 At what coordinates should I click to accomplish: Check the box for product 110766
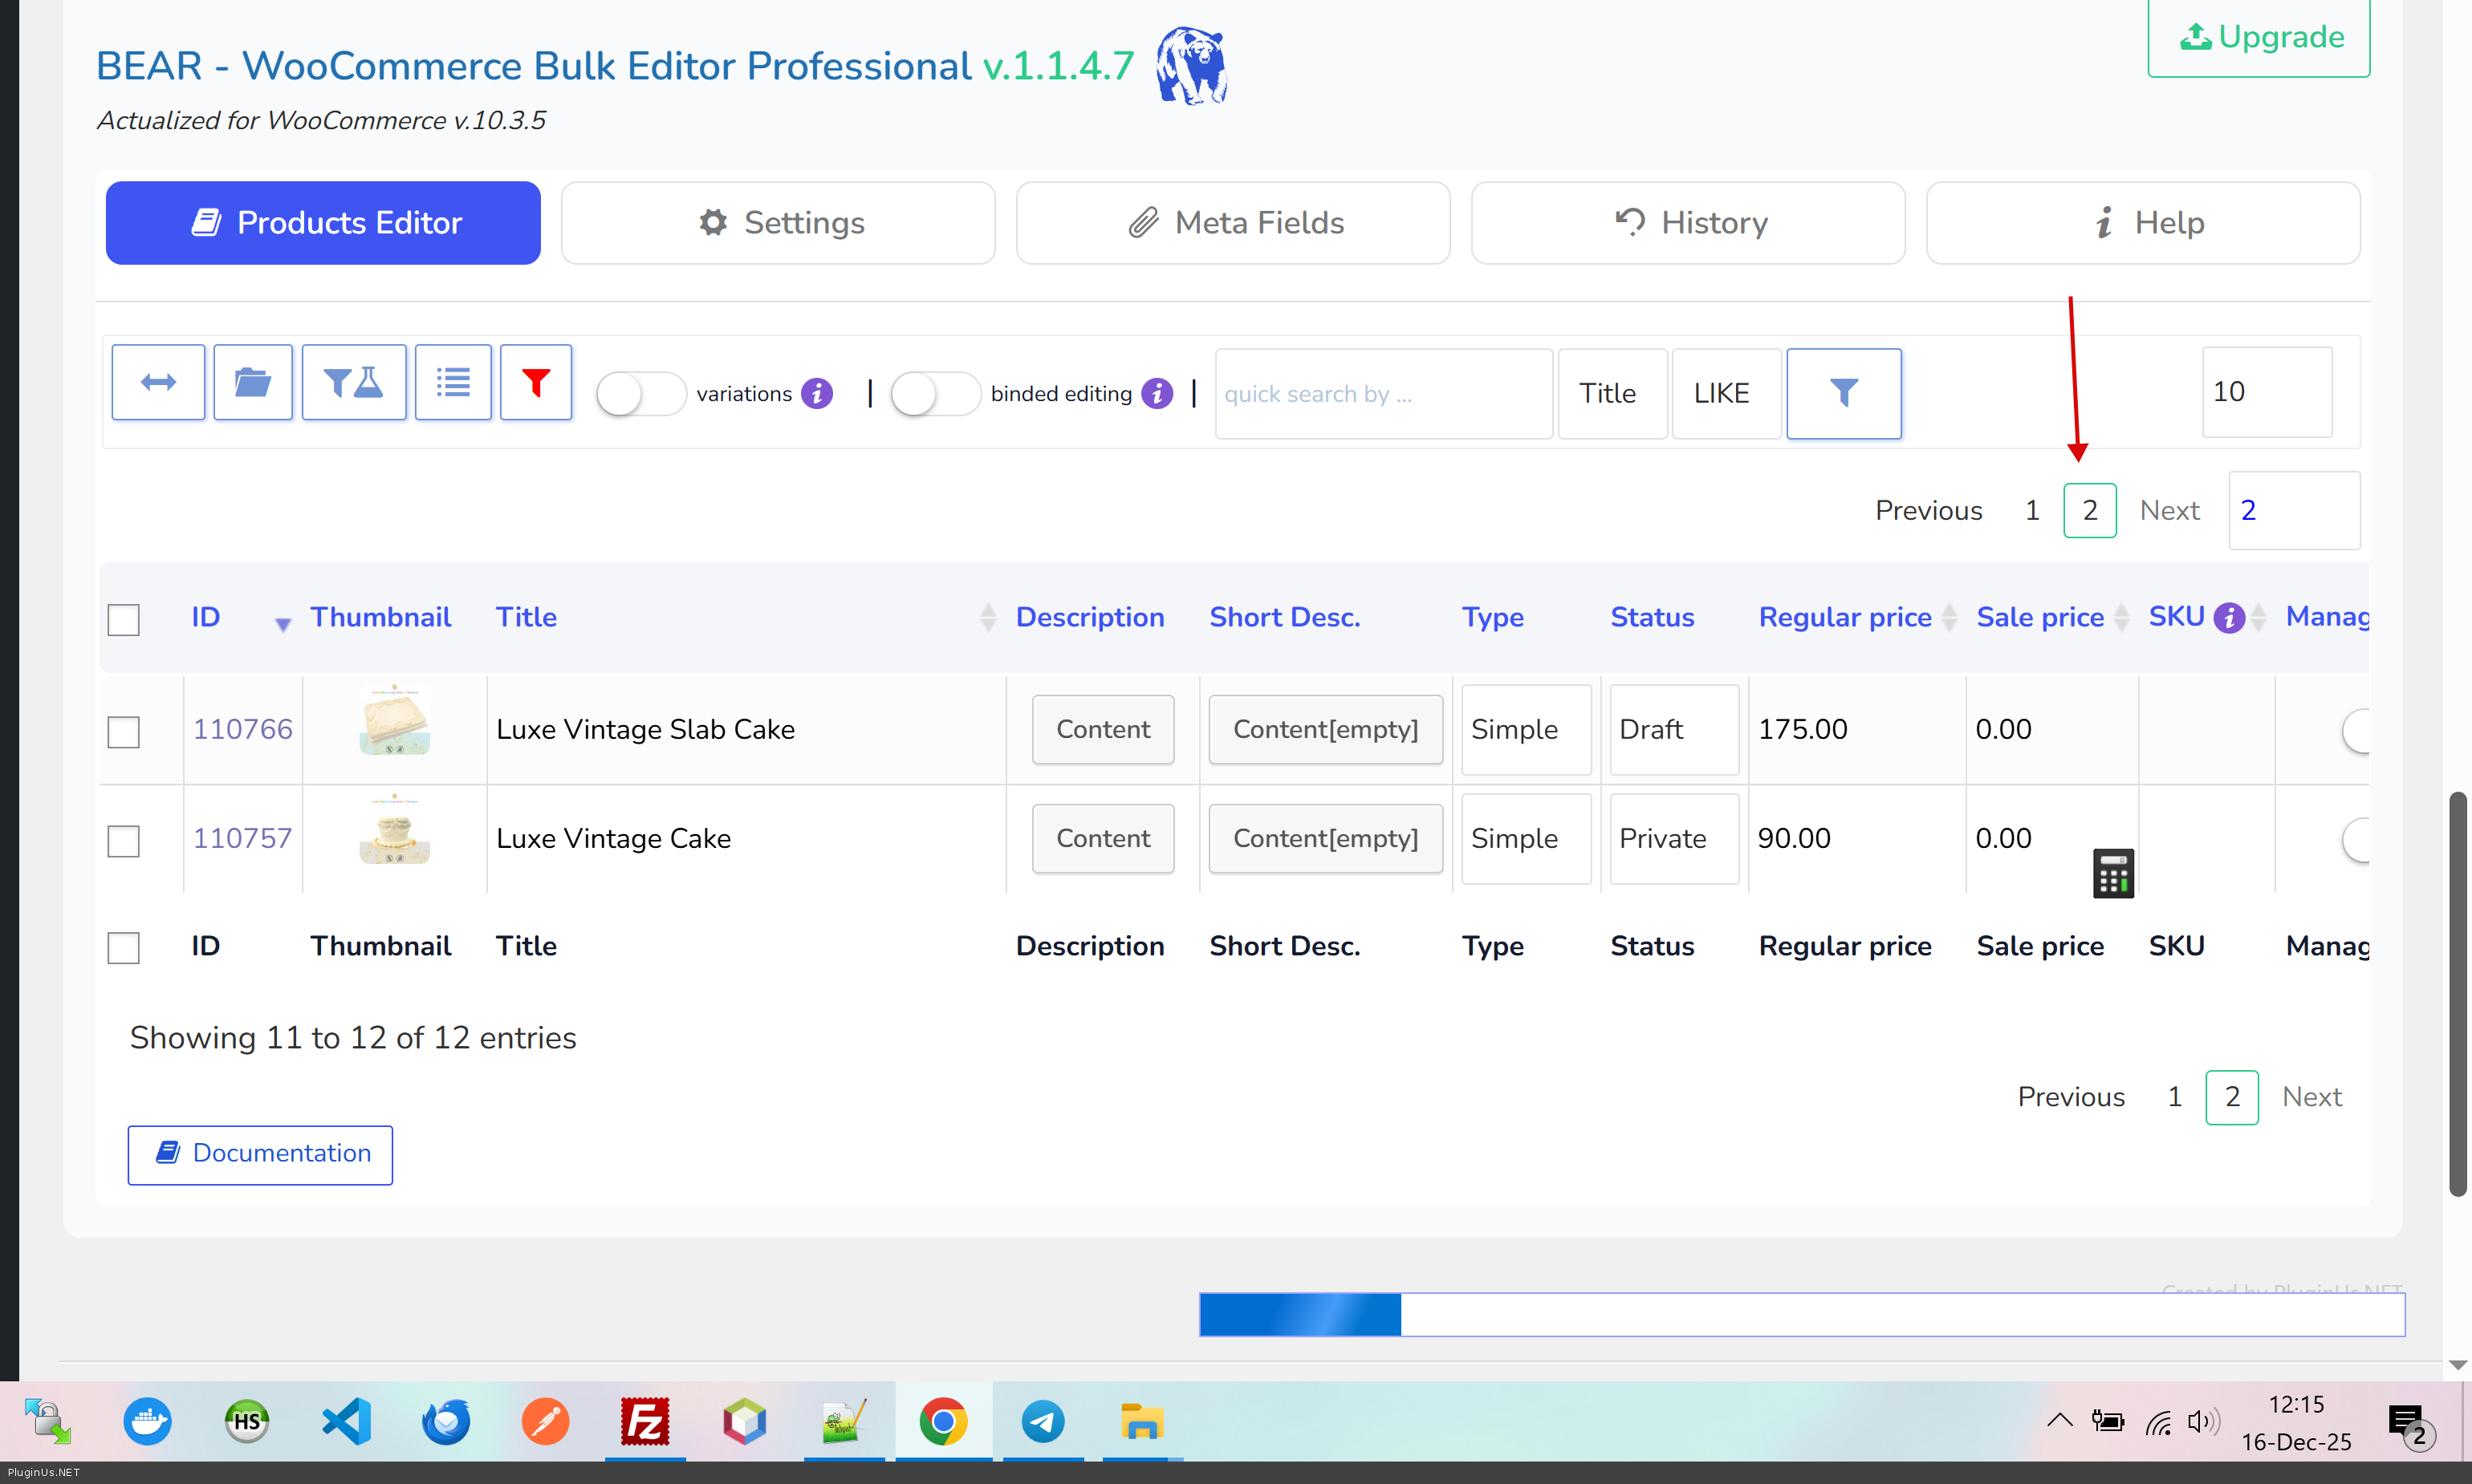(x=123, y=731)
